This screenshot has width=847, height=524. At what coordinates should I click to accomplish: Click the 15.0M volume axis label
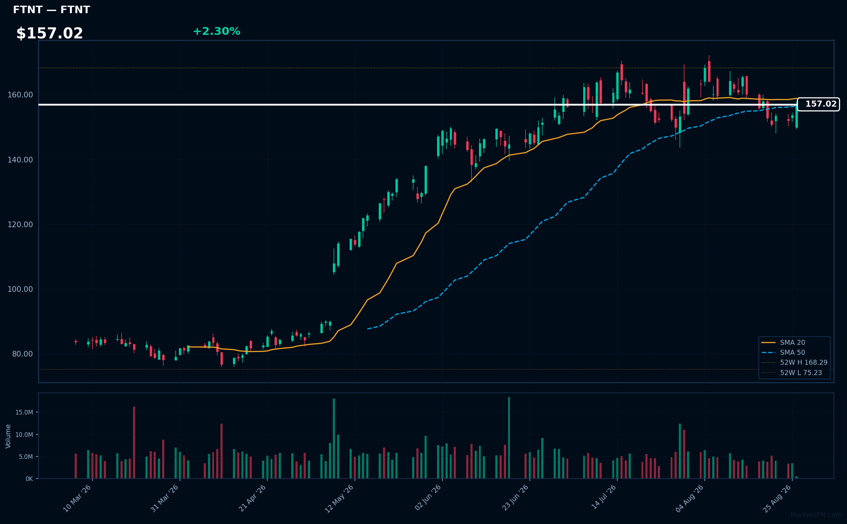(x=24, y=412)
